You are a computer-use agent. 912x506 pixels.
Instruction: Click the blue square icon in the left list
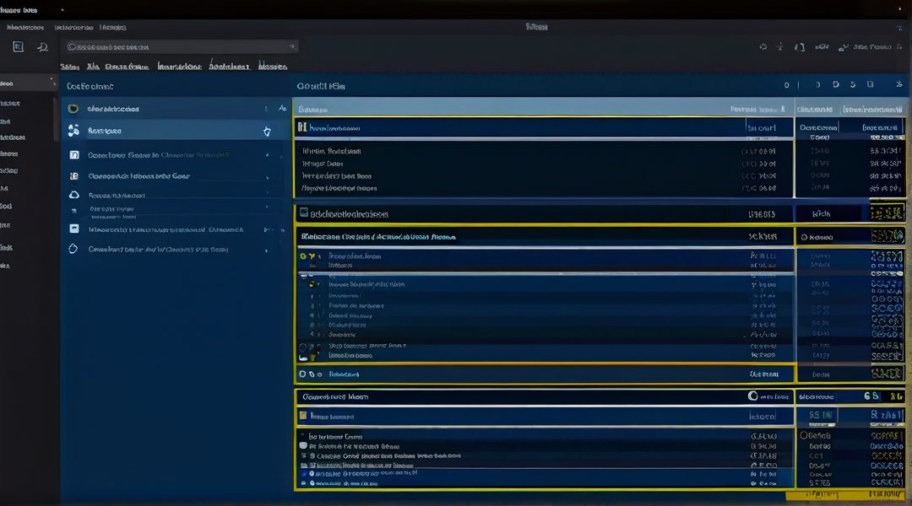coord(73,229)
